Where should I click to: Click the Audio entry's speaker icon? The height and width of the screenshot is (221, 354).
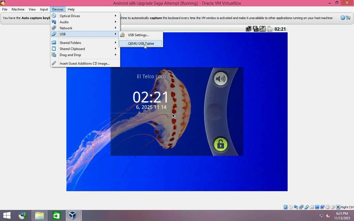point(54,22)
